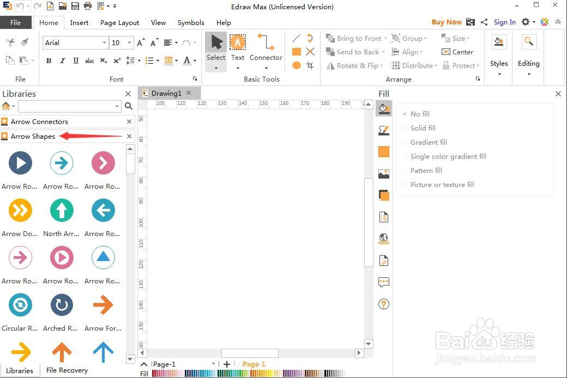This screenshot has height=378, width=567.
Task: Open the Help panel icon
Action: (384, 304)
